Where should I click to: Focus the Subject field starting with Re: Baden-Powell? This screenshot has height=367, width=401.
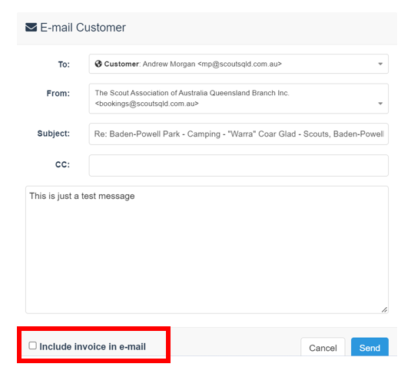(x=238, y=134)
